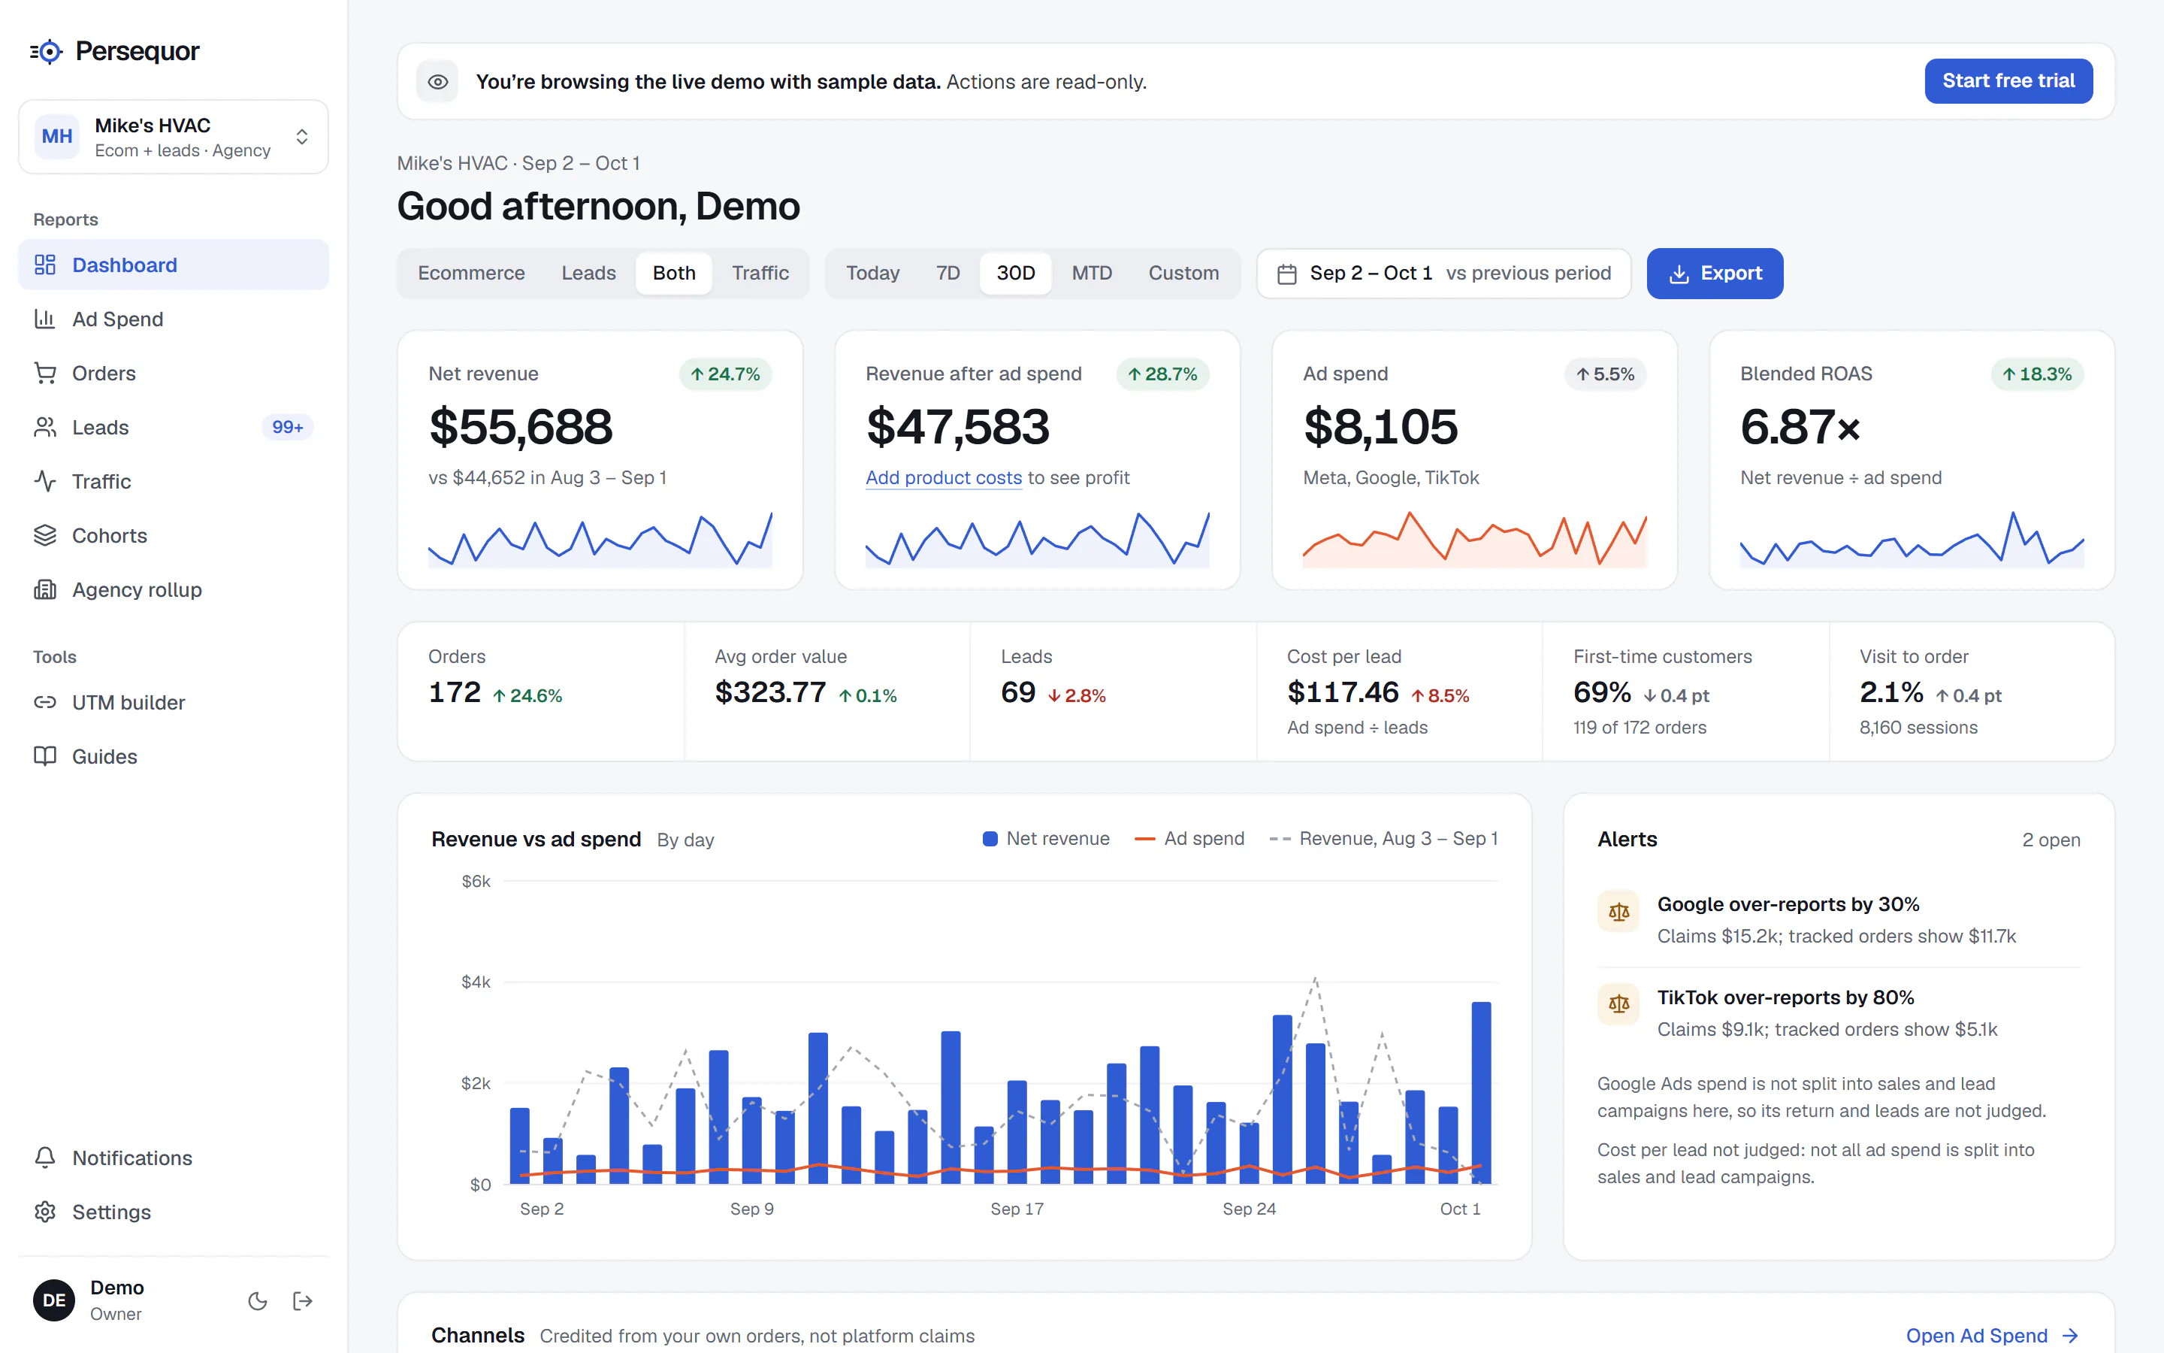Click the MH workspace avatar
The height and width of the screenshot is (1353, 2164).
(x=57, y=137)
